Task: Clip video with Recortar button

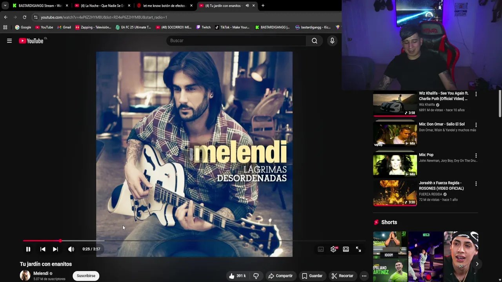Action: (342, 276)
